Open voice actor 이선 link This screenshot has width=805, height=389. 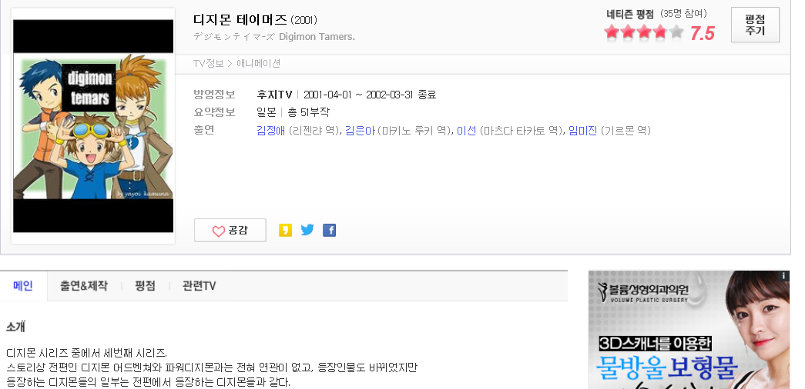[467, 131]
